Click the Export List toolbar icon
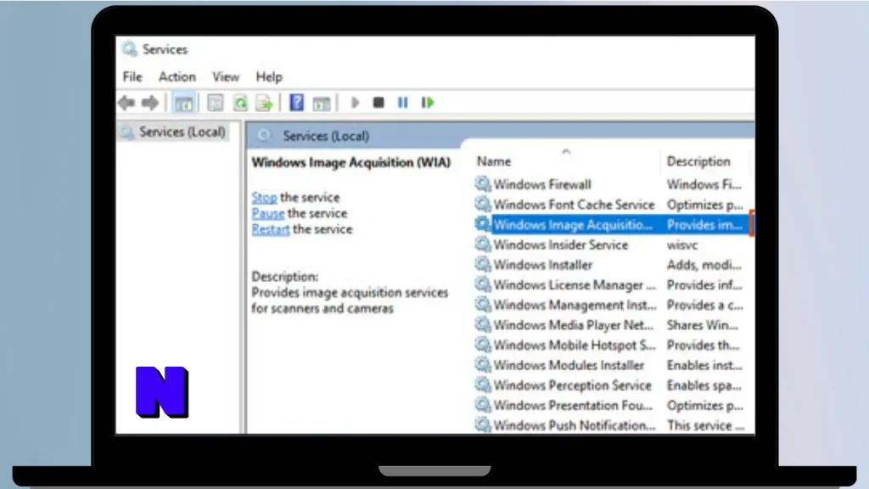Image resolution: width=869 pixels, height=489 pixels. click(x=265, y=103)
